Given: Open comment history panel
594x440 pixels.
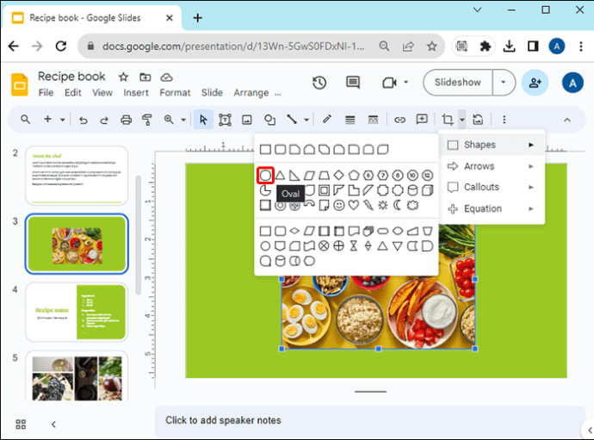Looking at the screenshot, I should click(353, 83).
